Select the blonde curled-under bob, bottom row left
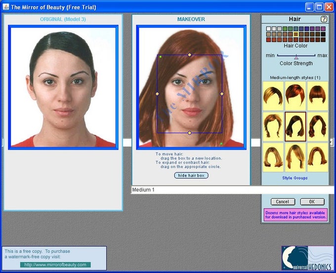This screenshot has height=273, width=336. point(273,157)
